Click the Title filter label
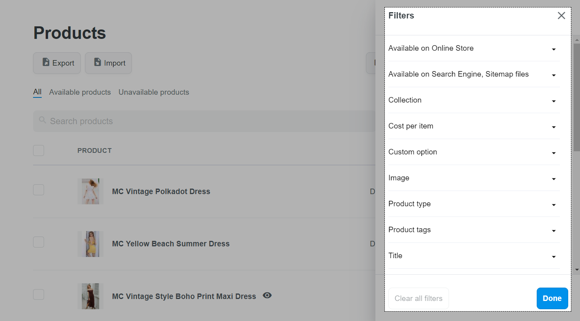Viewport: 580px width, 321px height. click(395, 256)
